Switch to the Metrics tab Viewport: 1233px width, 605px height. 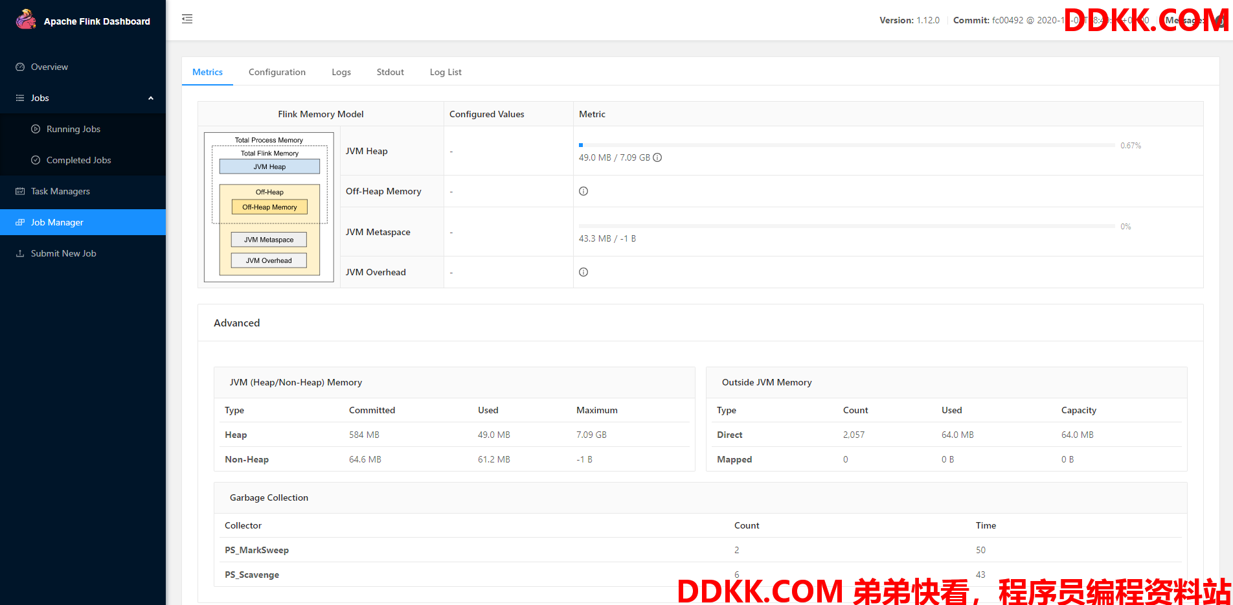coord(207,72)
